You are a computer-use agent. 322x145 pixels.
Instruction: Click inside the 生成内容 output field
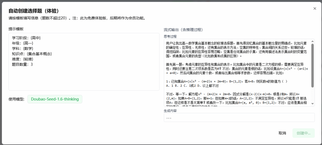(239, 117)
